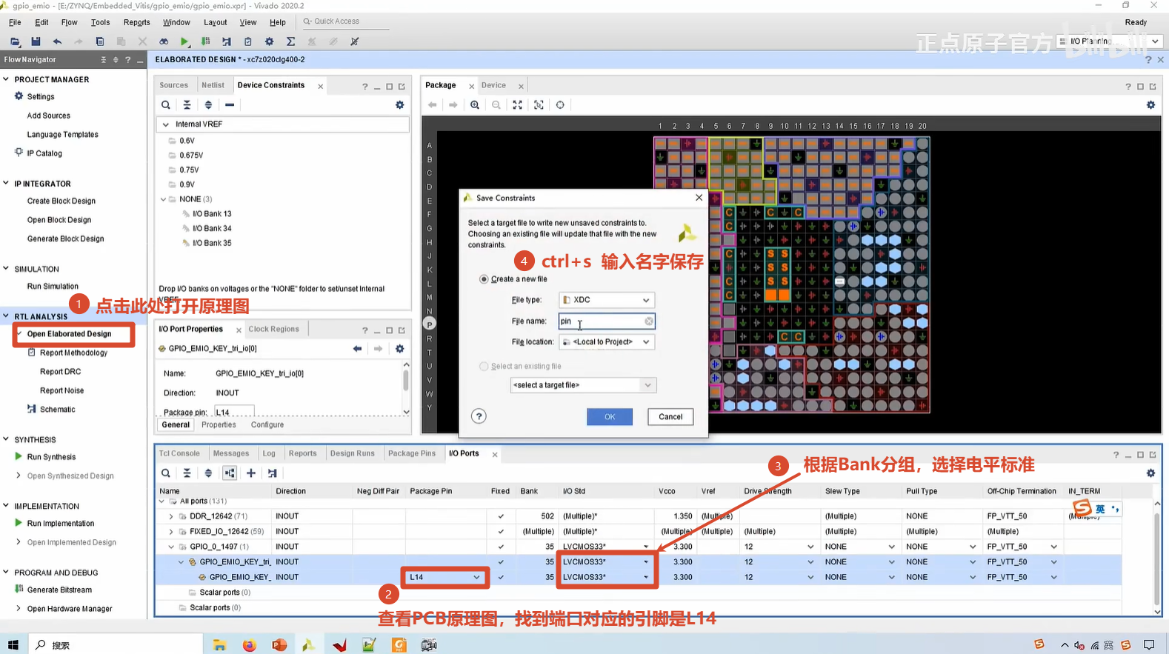The image size is (1169, 654).
Task: Clear the File name field with the X icon
Action: pyautogui.click(x=649, y=321)
